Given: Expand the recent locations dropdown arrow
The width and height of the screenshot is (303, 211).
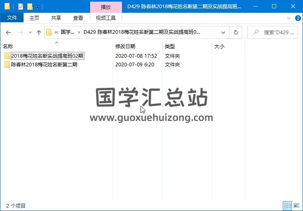Looking at the screenshot, I should tap(30, 33).
